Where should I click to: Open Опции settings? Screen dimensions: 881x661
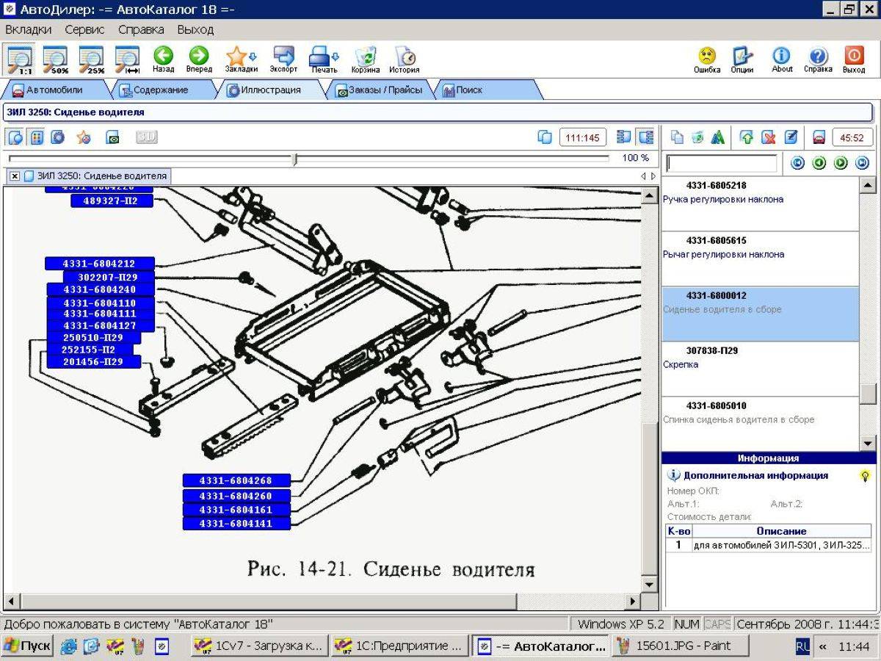(x=742, y=59)
